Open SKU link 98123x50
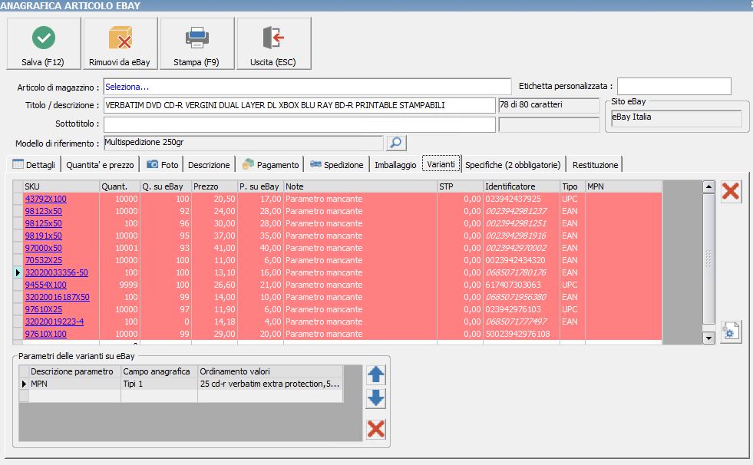This screenshot has height=465, width=753. point(43,211)
